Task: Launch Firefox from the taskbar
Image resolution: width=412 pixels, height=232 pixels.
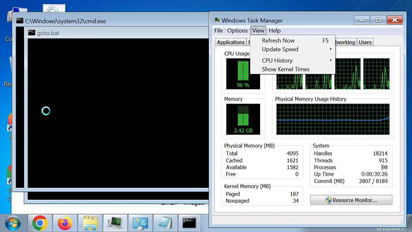Action: (x=65, y=223)
